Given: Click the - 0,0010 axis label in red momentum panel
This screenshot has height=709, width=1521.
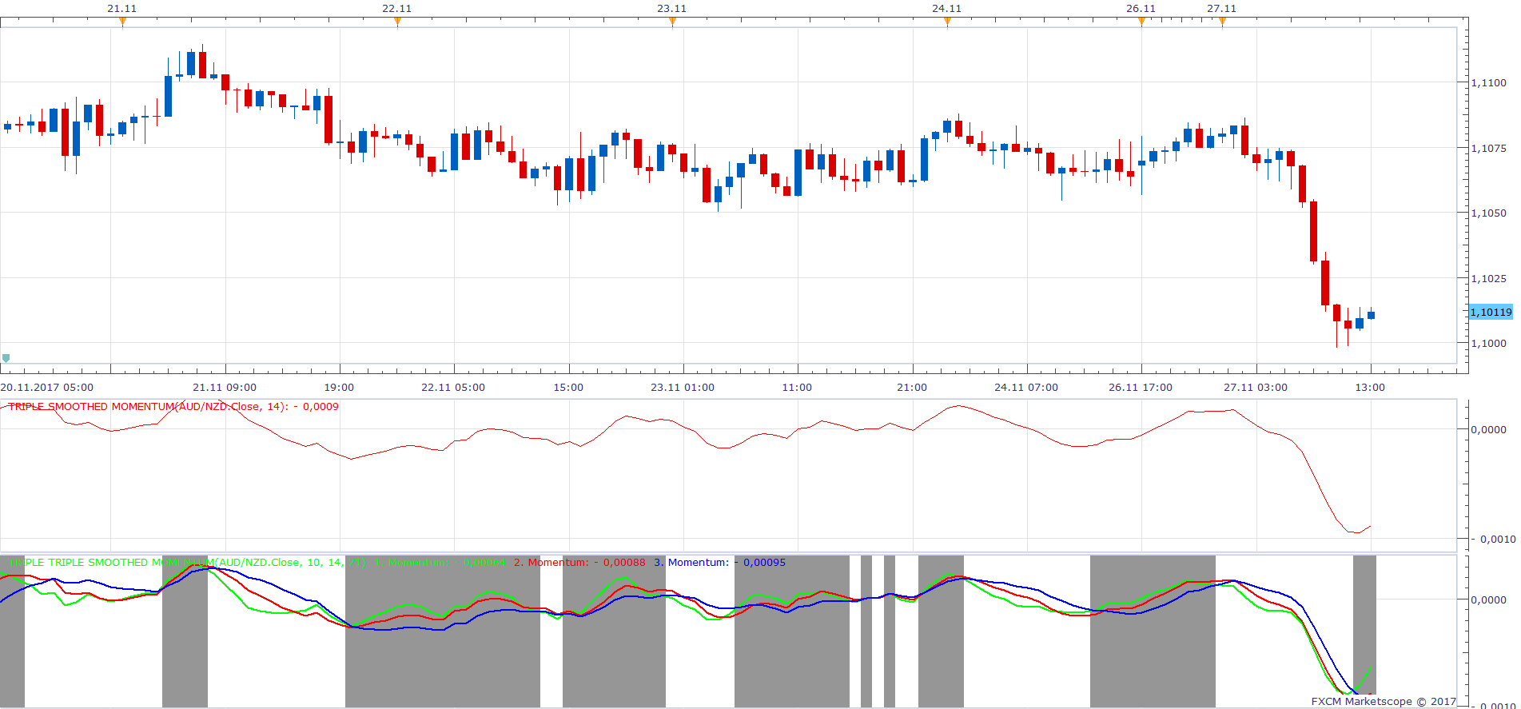Looking at the screenshot, I should point(1493,539).
